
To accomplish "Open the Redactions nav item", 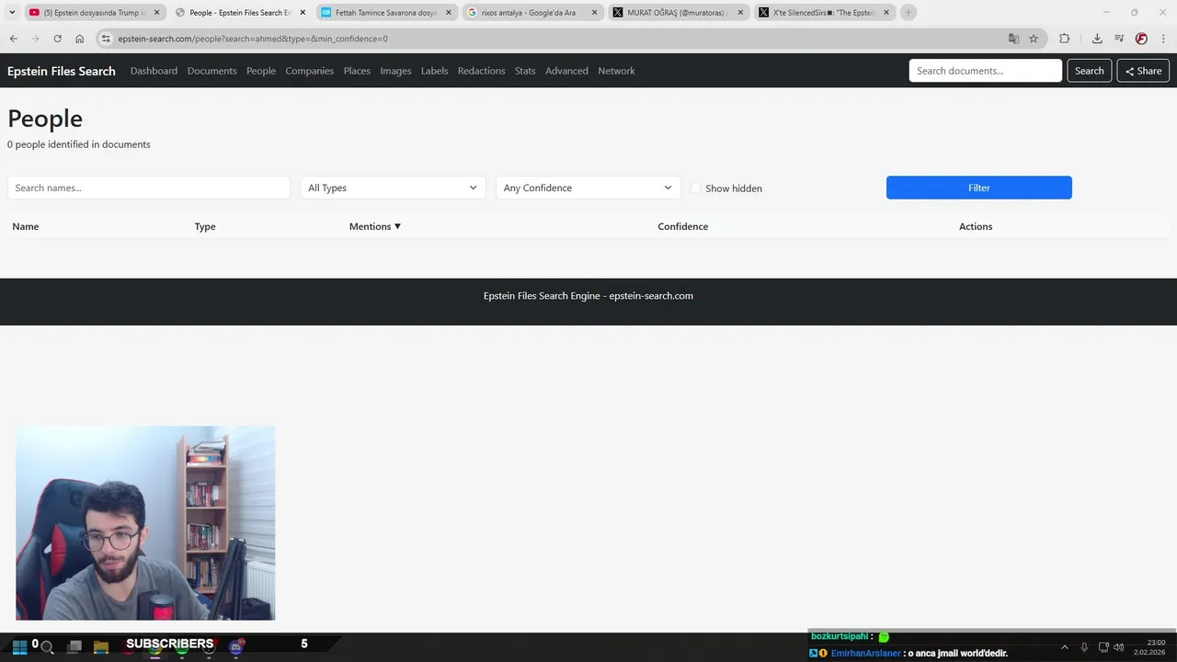I will [x=481, y=71].
